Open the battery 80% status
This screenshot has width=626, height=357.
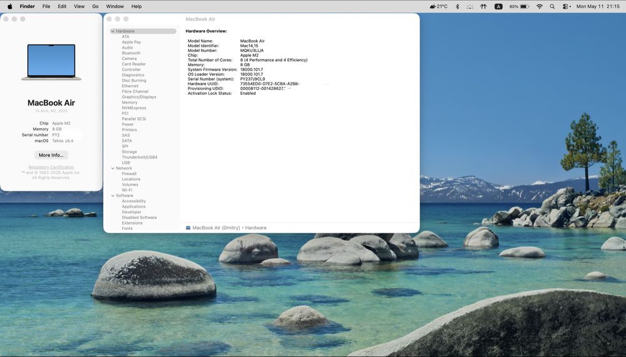coord(519,6)
